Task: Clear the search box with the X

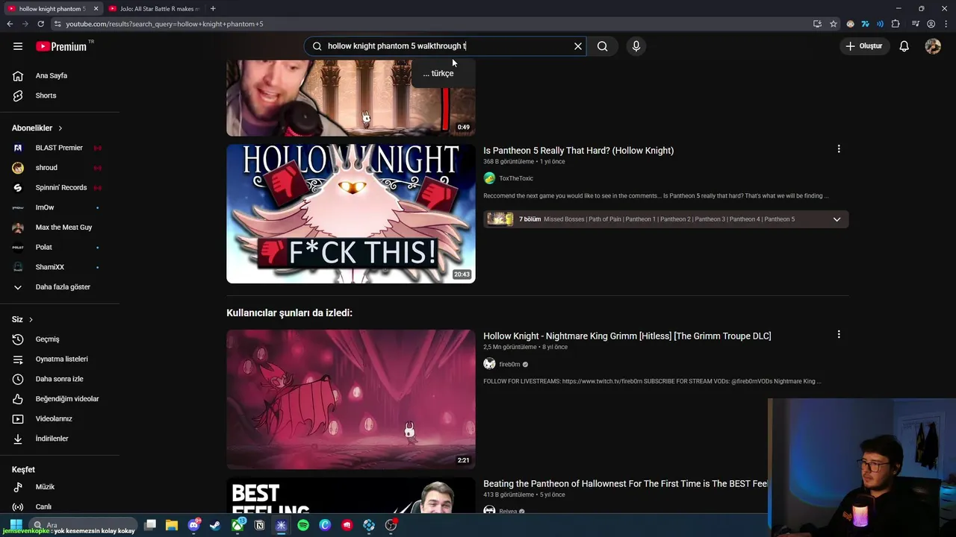Action: [x=577, y=46]
